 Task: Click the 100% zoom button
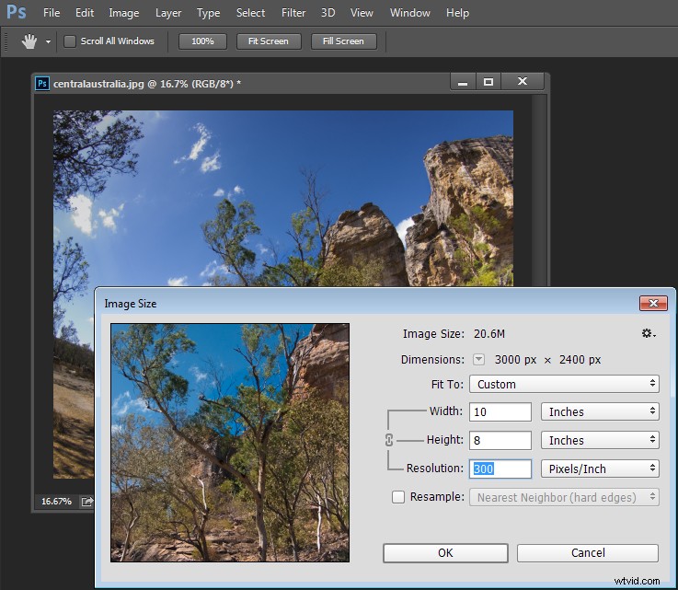(202, 41)
